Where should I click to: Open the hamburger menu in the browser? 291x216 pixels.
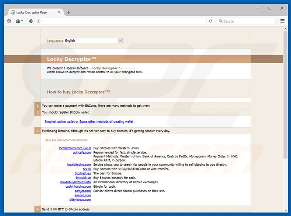point(282,21)
